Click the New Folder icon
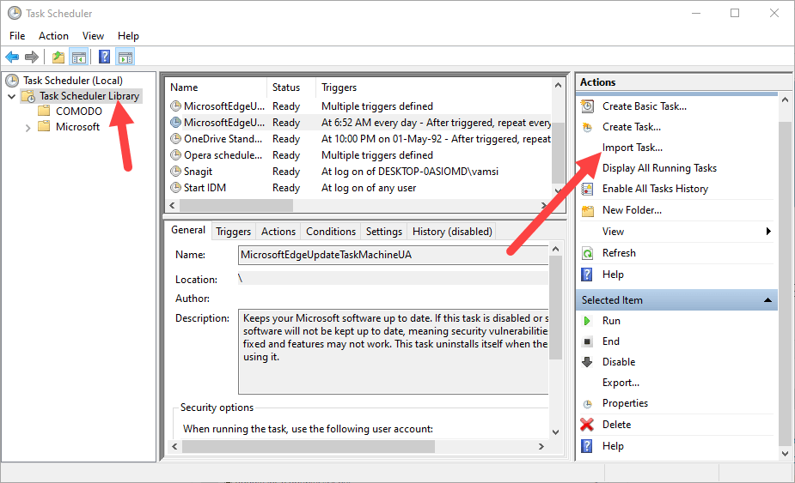Screen dimensions: 795x483 click(x=588, y=211)
